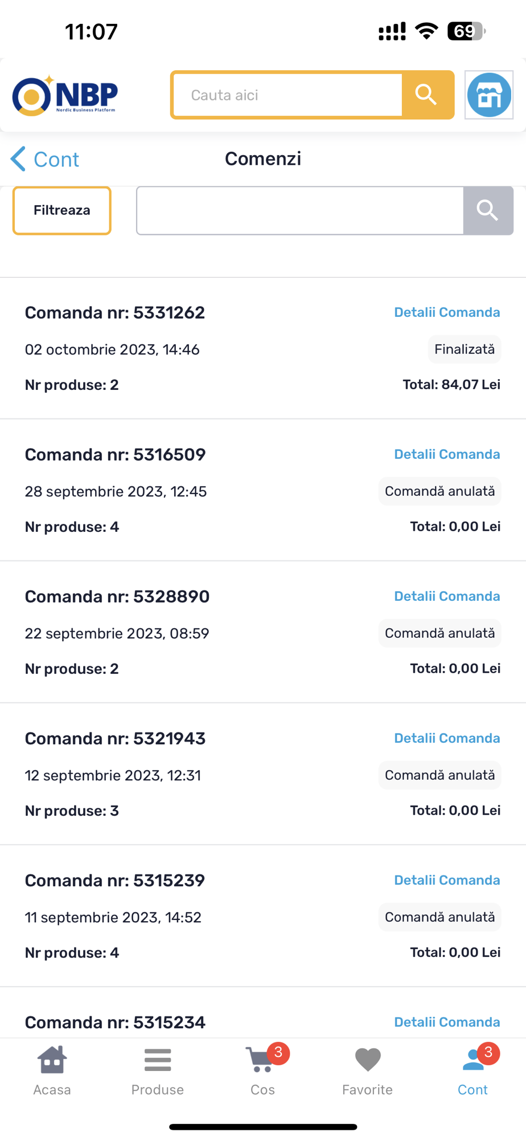Click the orders search input field
526x1140 pixels.
[x=300, y=210]
